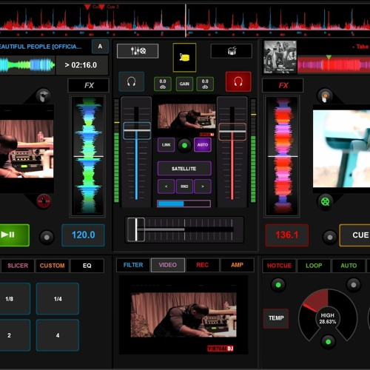The image size is (370, 370).
Task: Switch to the AMP tab
Action: point(237,265)
